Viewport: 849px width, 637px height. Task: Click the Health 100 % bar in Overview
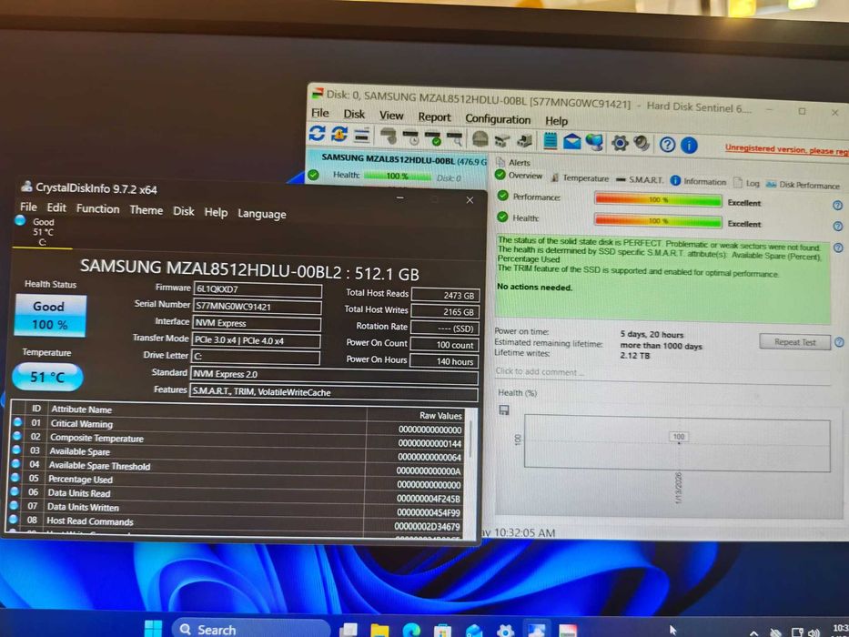(658, 220)
